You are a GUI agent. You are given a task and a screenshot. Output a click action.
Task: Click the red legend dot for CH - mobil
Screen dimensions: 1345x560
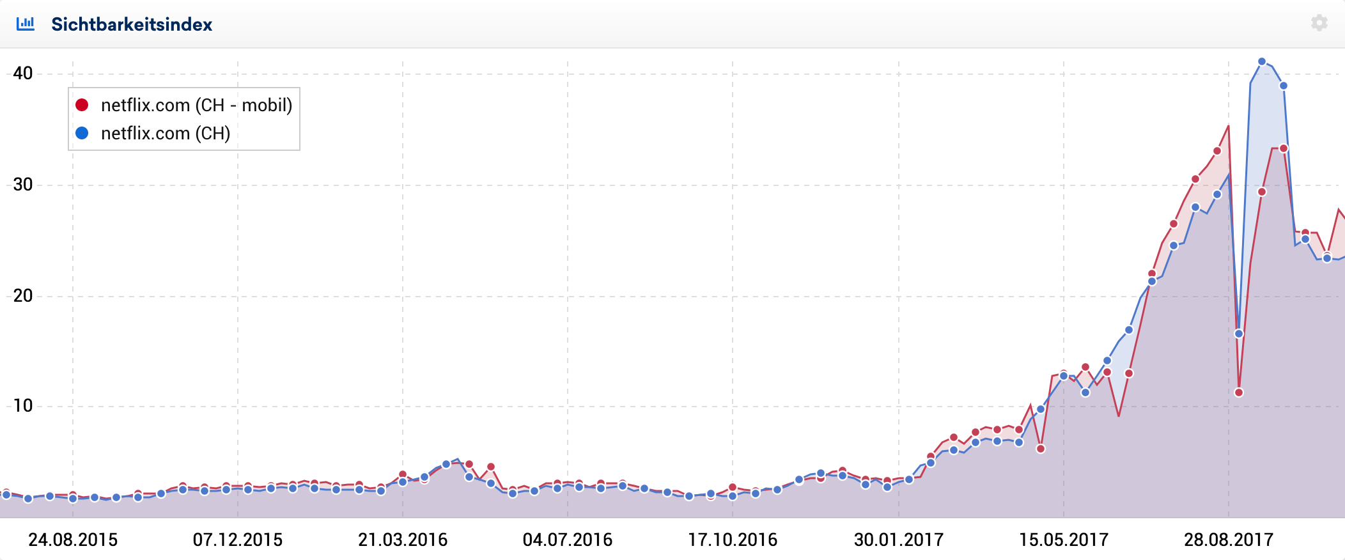point(82,105)
